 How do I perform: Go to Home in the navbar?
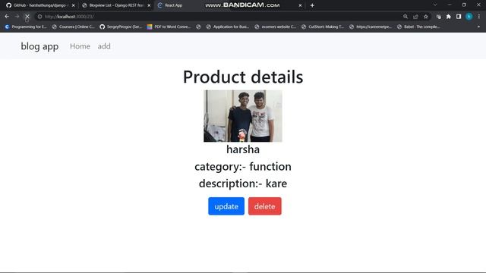click(80, 46)
